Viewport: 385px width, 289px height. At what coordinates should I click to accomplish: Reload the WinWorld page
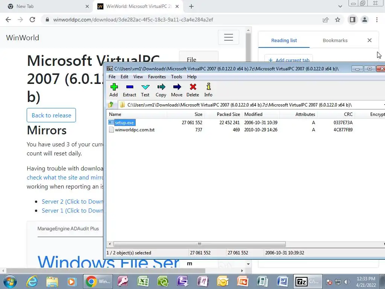pos(32,20)
